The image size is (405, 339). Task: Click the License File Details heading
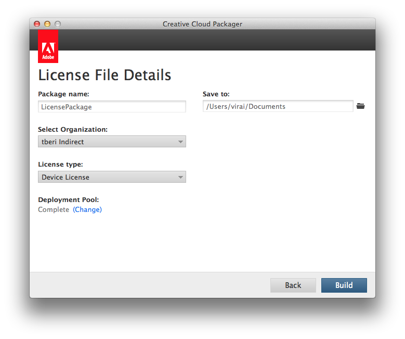pos(104,75)
